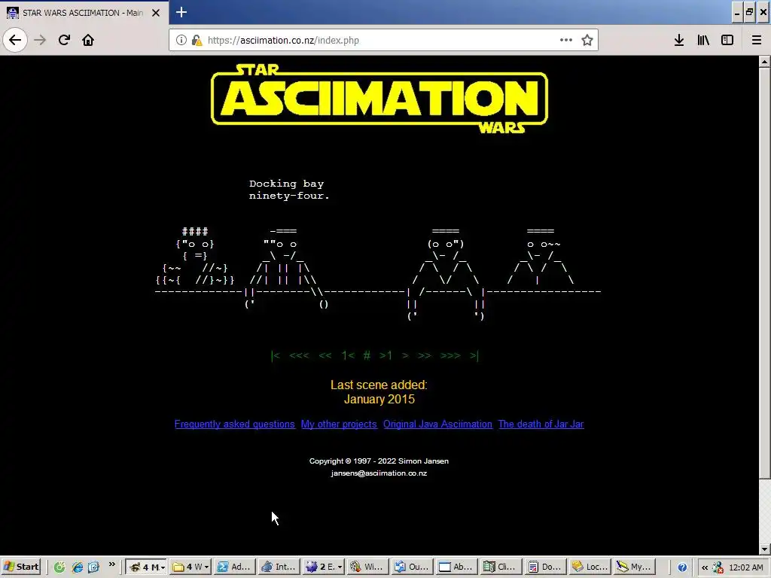The width and height of the screenshot is (771, 578).
Task: Toggle the browser sidebar
Action: coord(727,40)
